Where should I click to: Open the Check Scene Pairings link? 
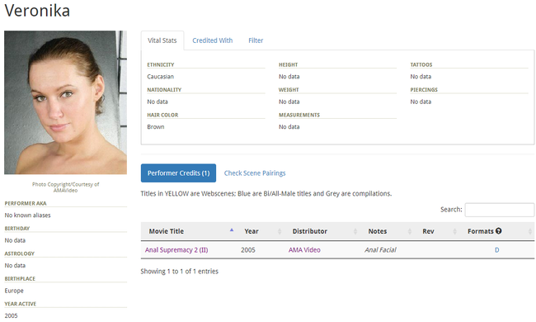[x=255, y=173]
